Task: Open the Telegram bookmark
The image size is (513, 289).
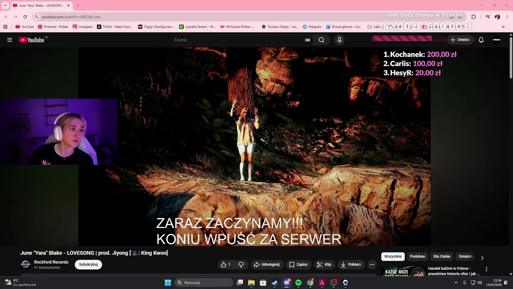Action: (x=312, y=27)
